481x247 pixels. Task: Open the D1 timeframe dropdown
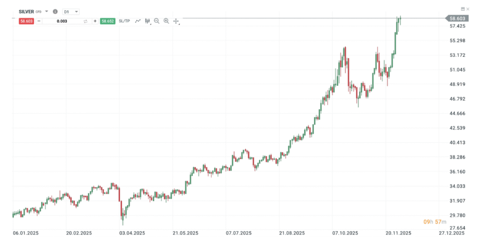point(71,11)
